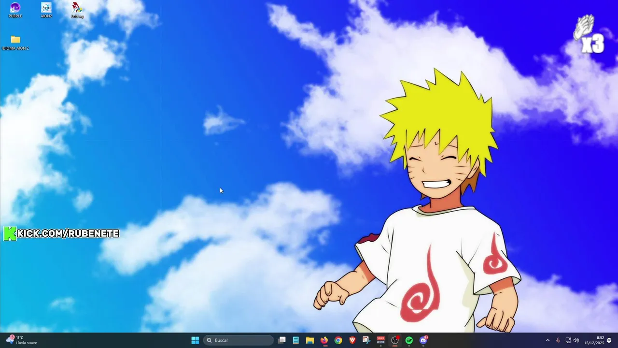The height and width of the screenshot is (348, 618).
Task: Open the network status tray icon
Action: [568, 340]
